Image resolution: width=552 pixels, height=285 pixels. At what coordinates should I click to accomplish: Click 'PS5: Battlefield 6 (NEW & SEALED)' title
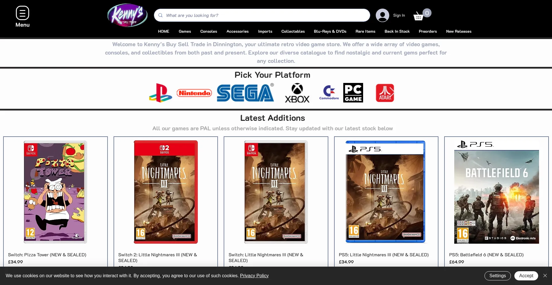pos(486,255)
